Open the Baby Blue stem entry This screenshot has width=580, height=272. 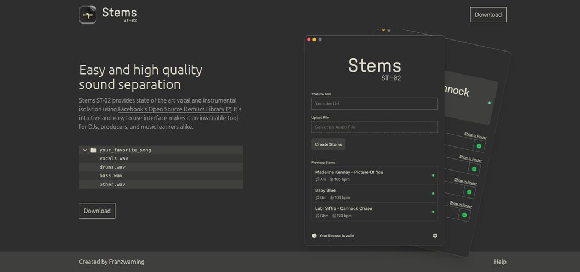point(374,194)
